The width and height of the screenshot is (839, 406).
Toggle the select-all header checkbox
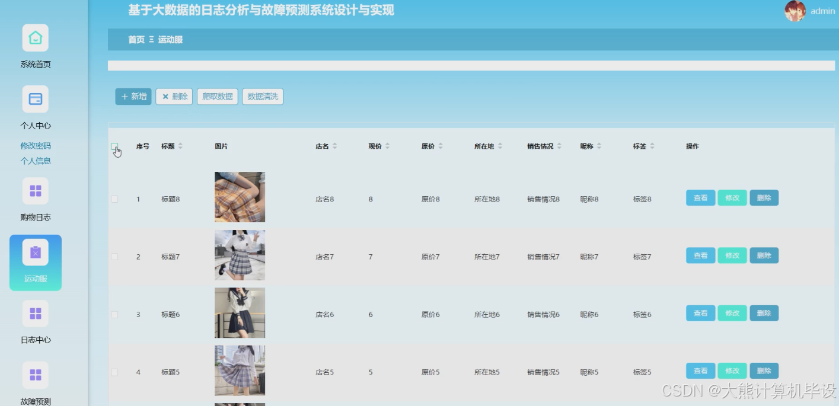114,146
